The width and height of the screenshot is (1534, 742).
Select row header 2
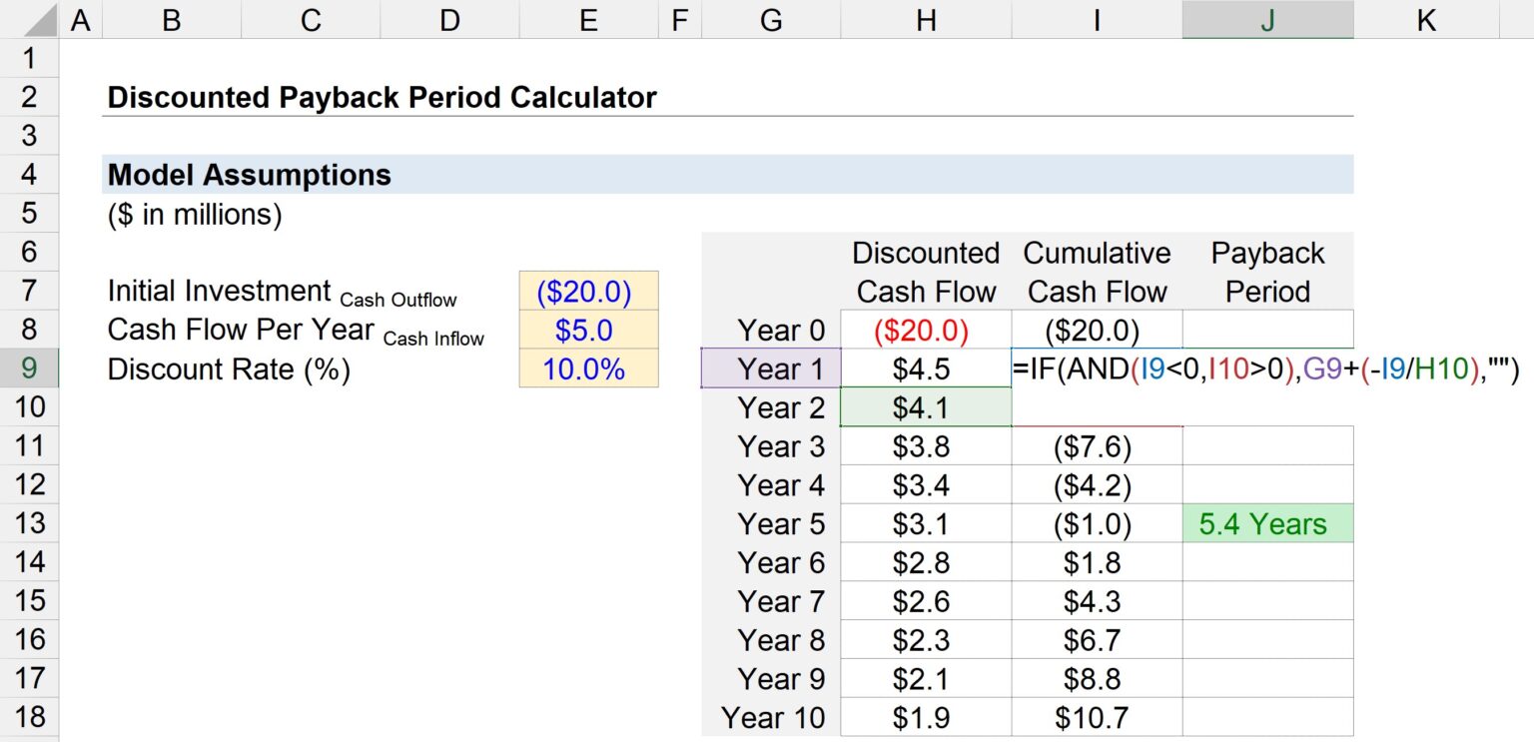tap(30, 97)
